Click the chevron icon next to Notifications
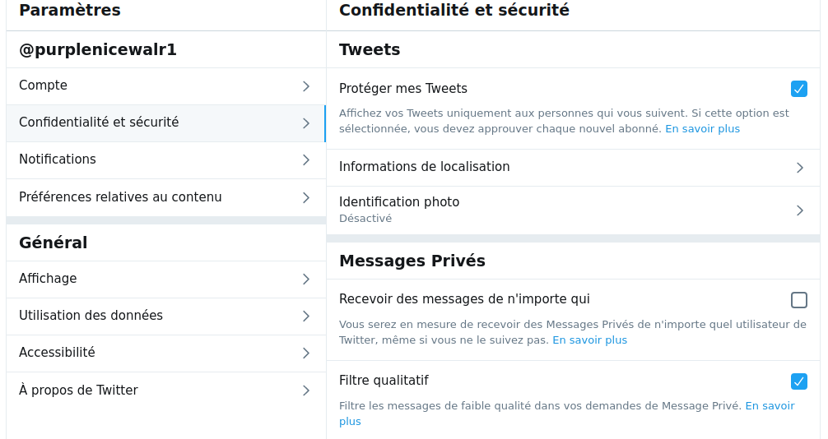Viewport: 828px width, 439px height. (306, 160)
